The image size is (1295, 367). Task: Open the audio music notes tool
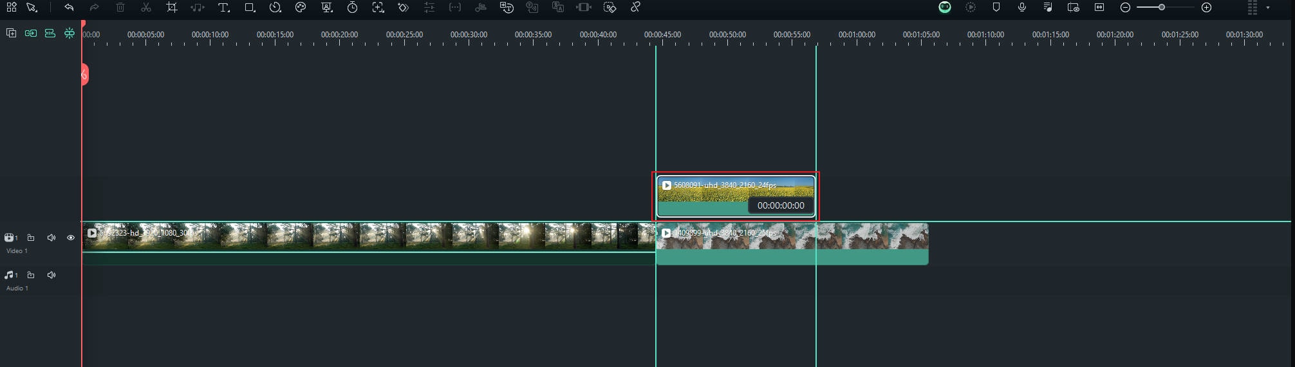[198, 7]
